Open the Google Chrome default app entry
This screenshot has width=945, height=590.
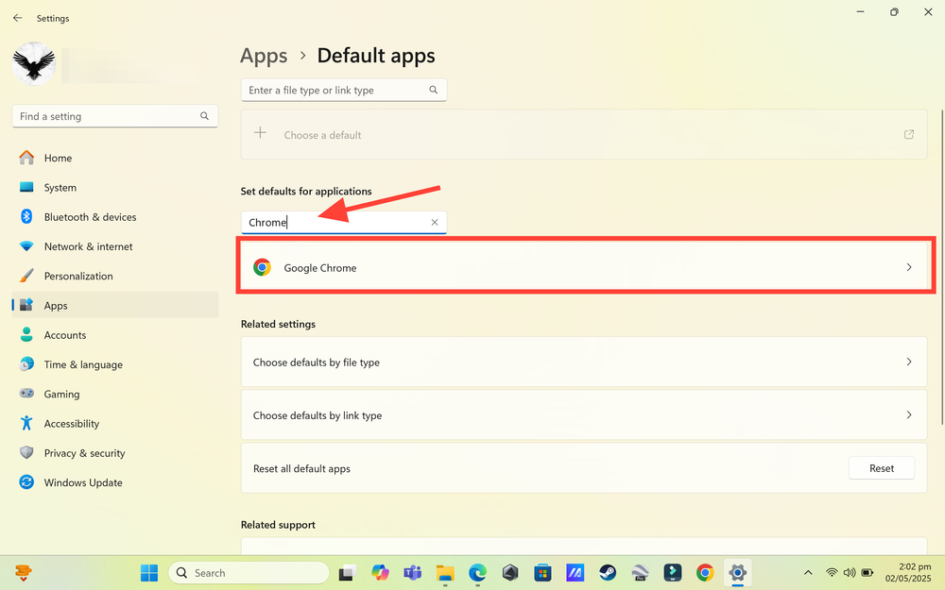click(x=584, y=267)
